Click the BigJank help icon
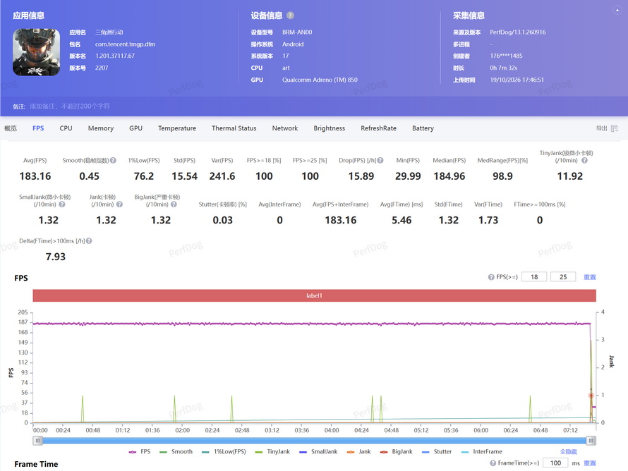 tap(174, 204)
